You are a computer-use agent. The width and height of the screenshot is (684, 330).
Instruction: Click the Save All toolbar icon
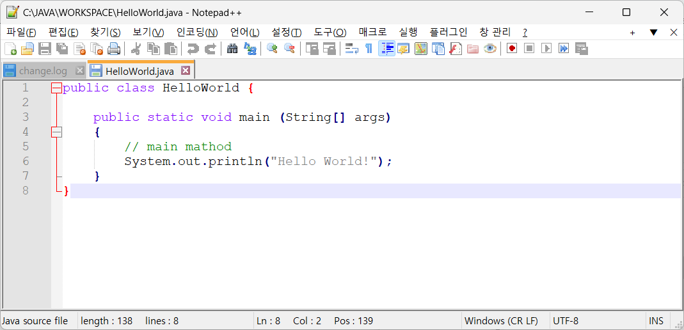tap(62, 49)
